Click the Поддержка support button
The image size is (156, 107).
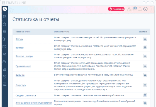[116, 9]
